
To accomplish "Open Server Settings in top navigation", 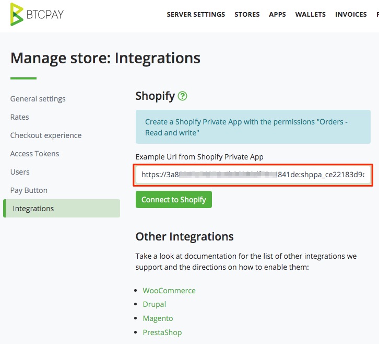I will [x=196, y=14].
